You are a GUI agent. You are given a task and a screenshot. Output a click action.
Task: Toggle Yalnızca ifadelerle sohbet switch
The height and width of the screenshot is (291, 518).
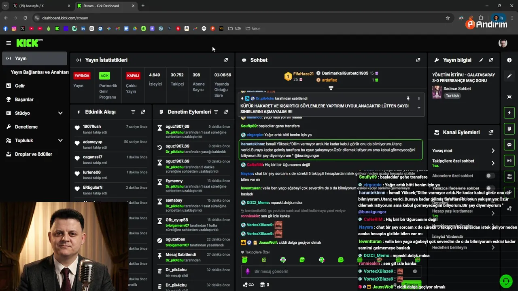[490, 188]
